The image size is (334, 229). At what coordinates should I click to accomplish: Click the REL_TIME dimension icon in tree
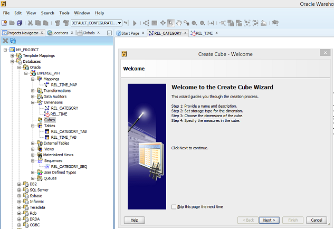pos(46,114)
